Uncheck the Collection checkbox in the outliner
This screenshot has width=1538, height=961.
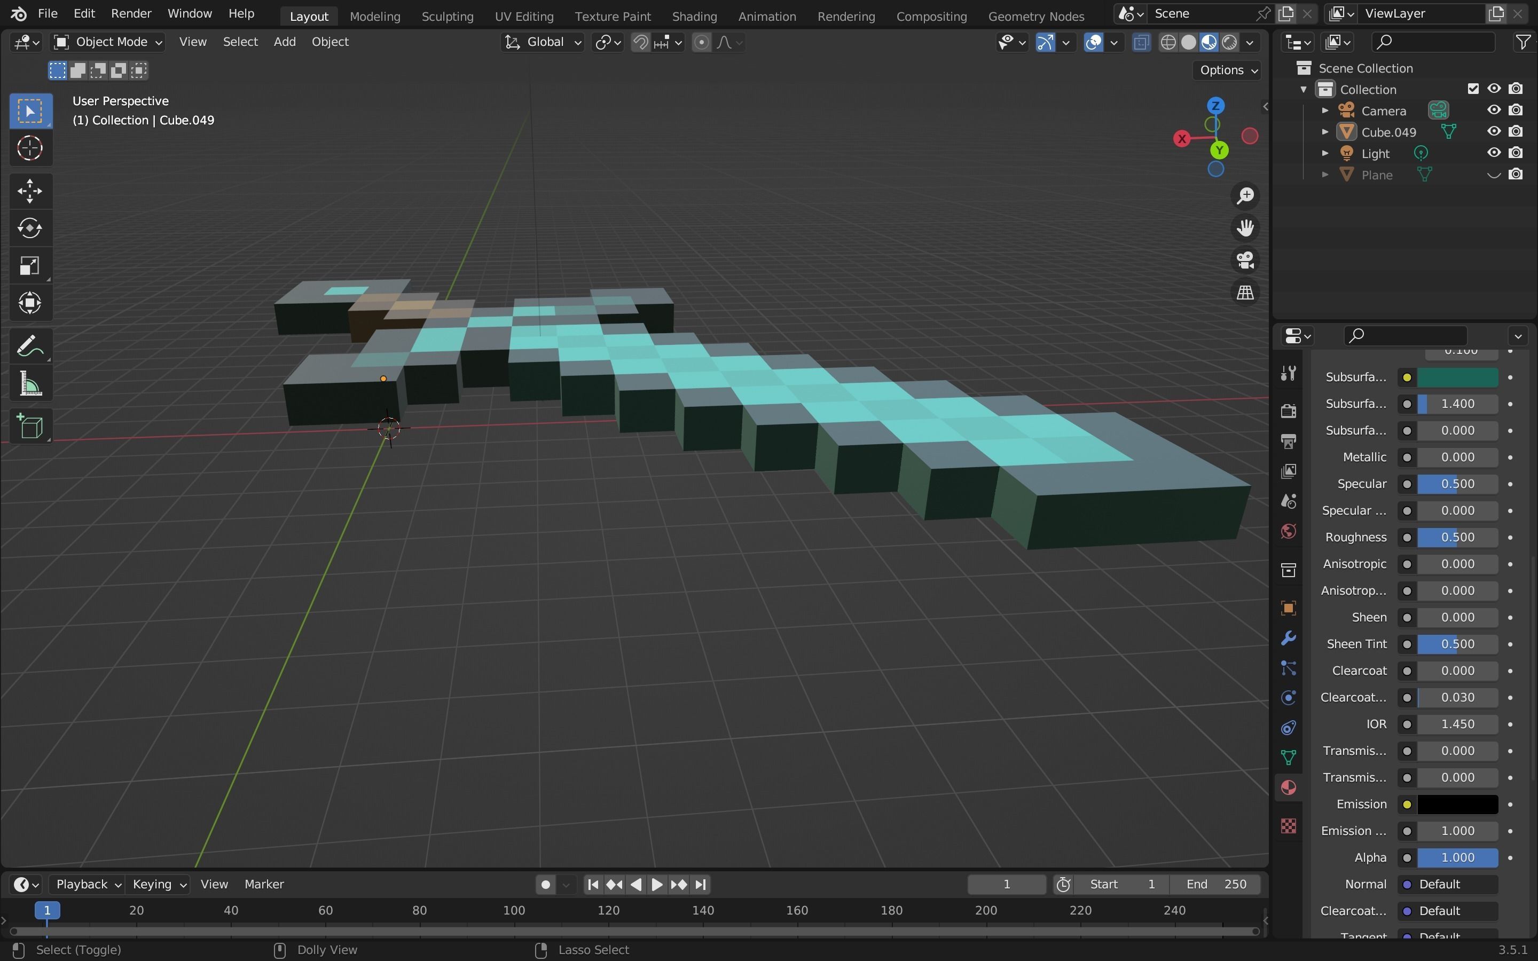(1473, 89)
